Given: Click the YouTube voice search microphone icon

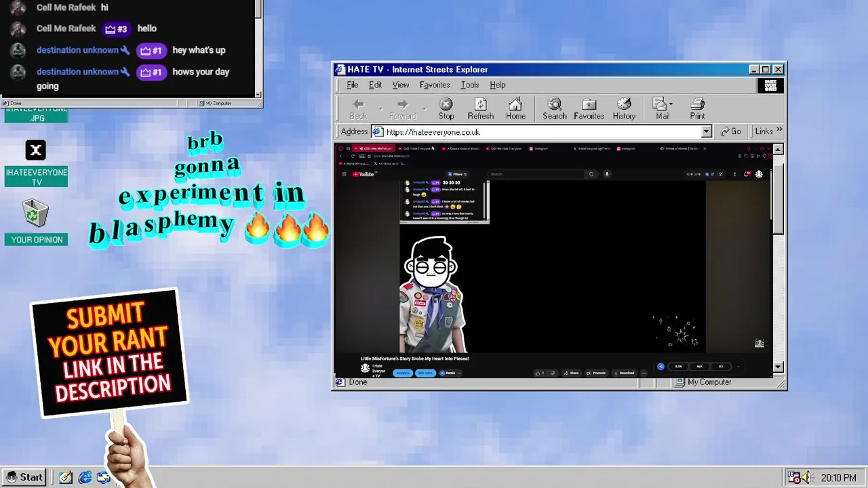Looking at the screenshot, I should coord(607,174).
